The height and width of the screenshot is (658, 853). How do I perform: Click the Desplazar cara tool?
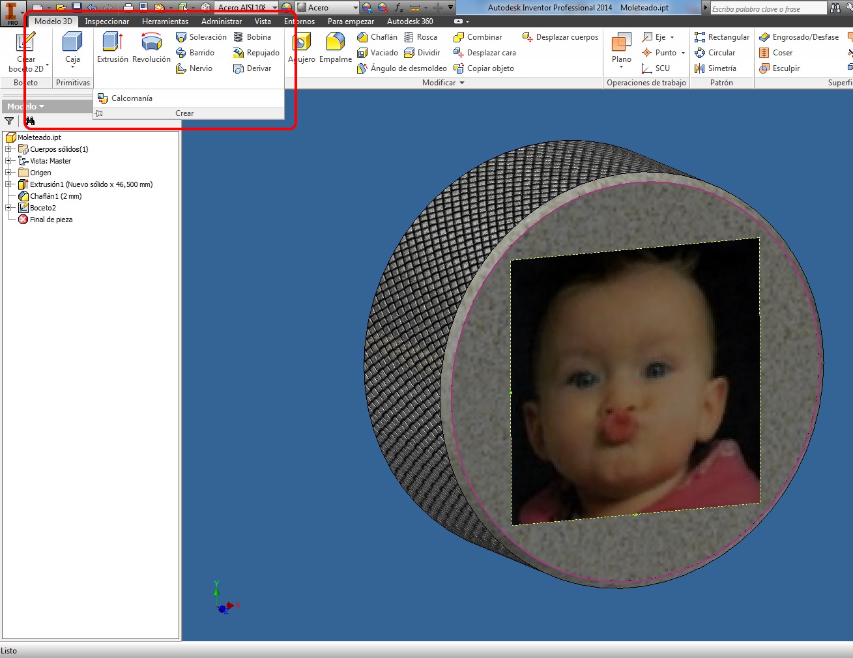click(485, 53)
